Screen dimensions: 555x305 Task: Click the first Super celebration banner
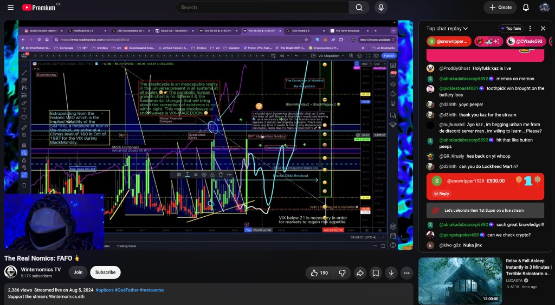(485, 210)
